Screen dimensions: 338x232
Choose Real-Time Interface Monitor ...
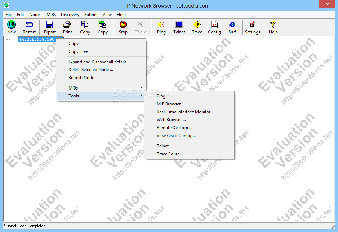(x=189, y=112)
